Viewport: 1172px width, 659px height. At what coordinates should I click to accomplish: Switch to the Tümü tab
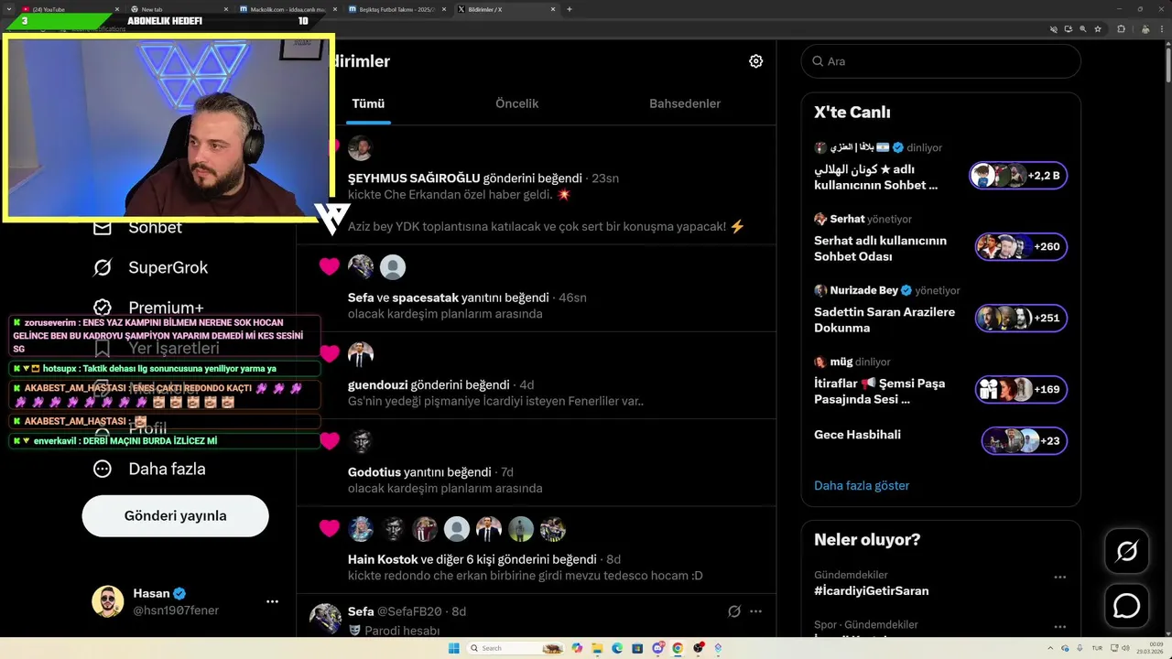click(x=368, y=103)
